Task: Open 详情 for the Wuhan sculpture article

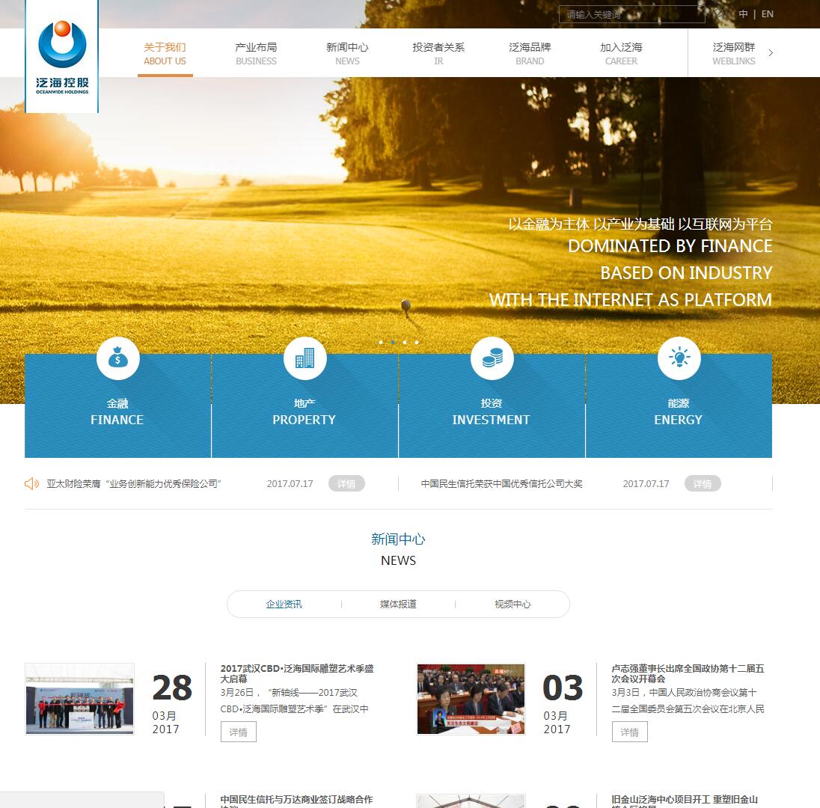Action: pyautogui.click(x=239, y=732)
